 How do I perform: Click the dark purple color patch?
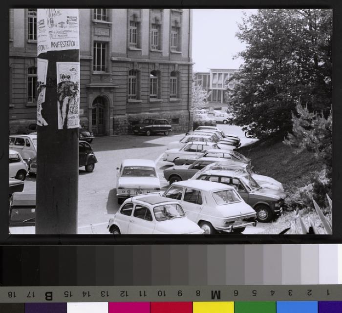[x=45, y=307]
